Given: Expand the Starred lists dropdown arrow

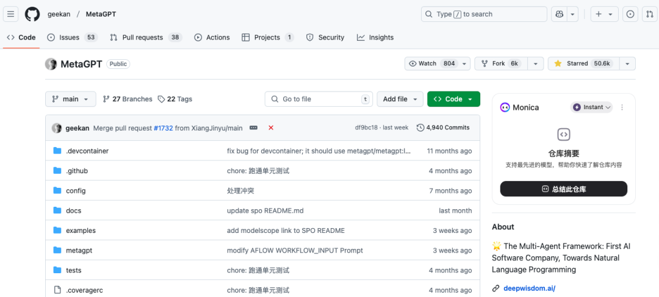Looking at the screenshot, I should [627, 63].
